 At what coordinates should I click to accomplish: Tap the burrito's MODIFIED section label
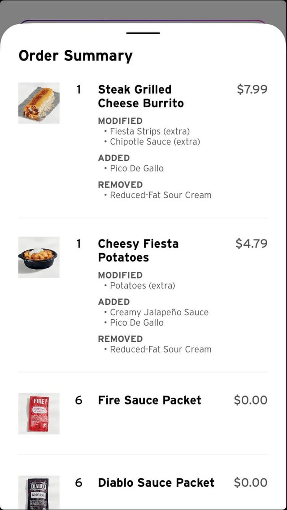point(120,121)
